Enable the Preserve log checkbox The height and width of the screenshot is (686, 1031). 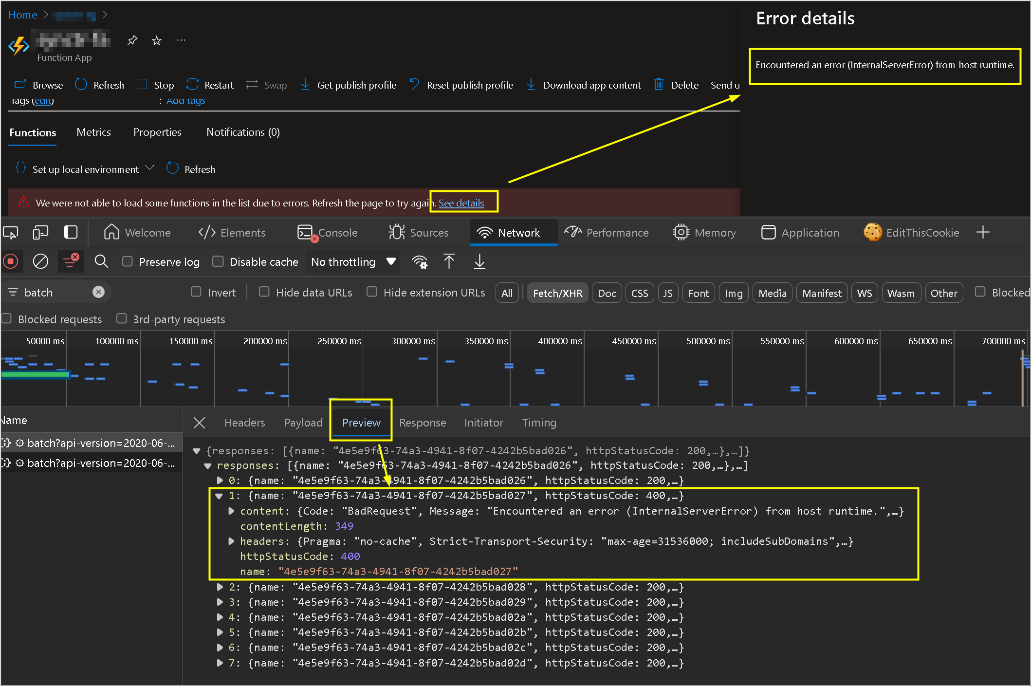click(x=128, y=262)
